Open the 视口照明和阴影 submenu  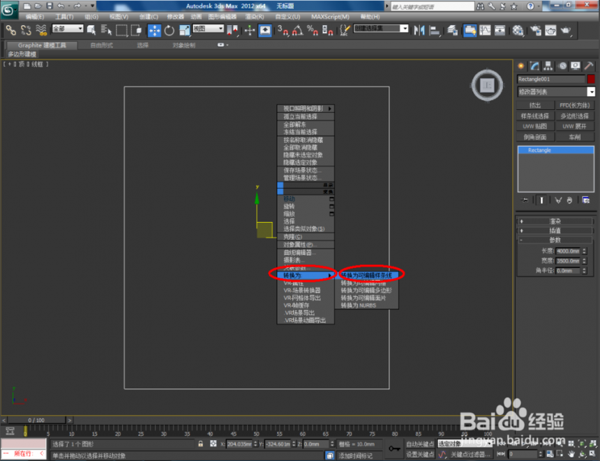click(x=306, y=109)
